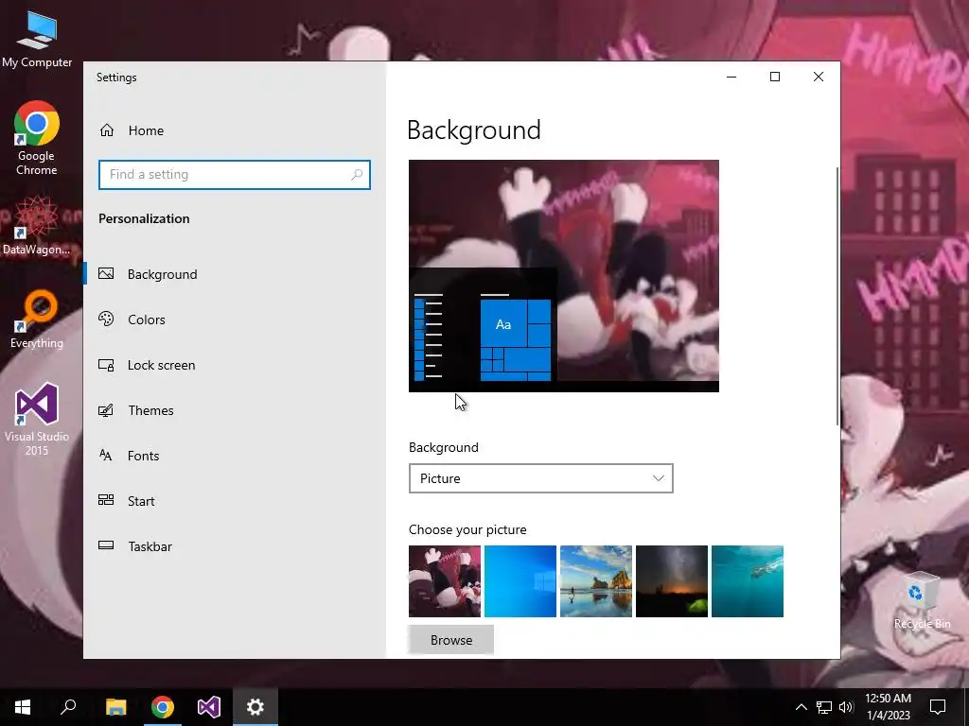Click the Personalization section heading
The height and width of the screenshot is (726, 969).
coord(144,218)
